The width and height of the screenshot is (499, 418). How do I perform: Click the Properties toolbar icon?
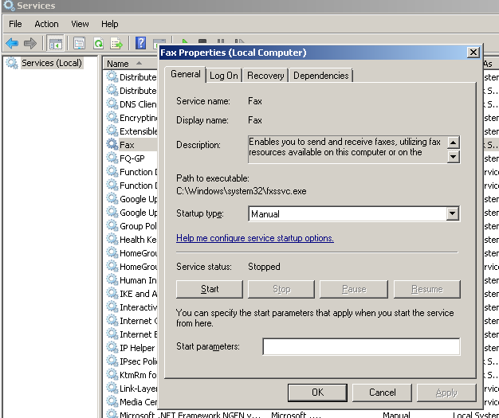click(79, 43)
